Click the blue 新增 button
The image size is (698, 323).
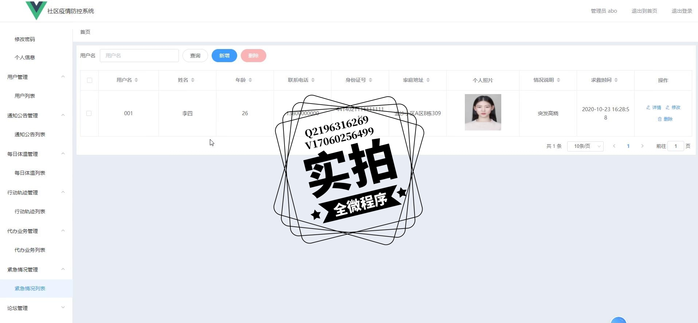pos(224,56)
